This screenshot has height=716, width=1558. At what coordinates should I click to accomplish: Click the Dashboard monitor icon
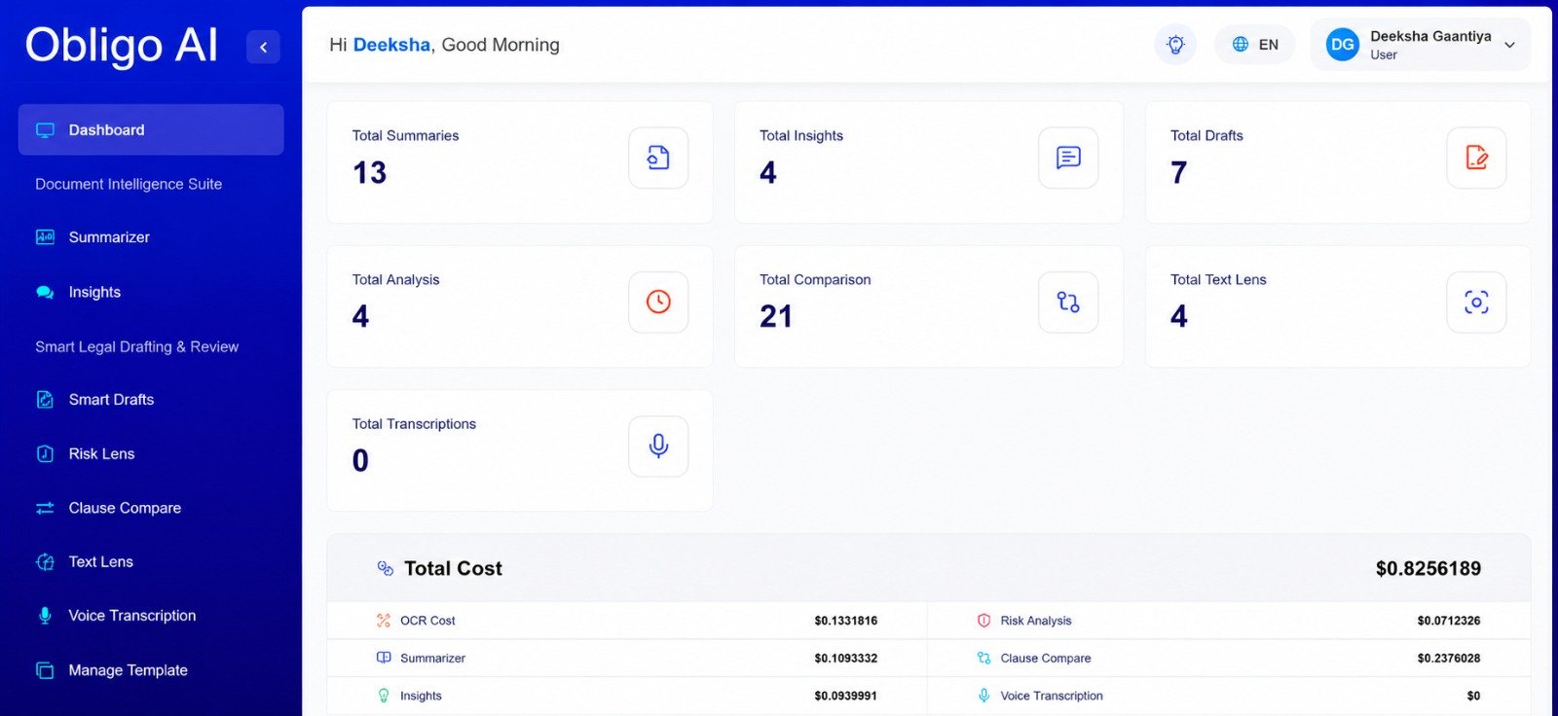coord(45,129)
